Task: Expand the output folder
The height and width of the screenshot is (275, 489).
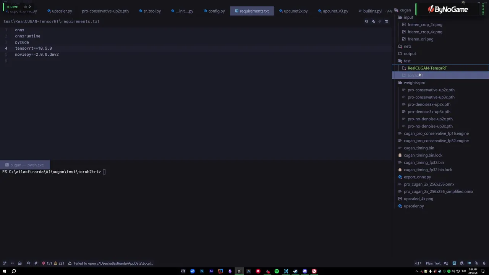Action: coord(407,54)
